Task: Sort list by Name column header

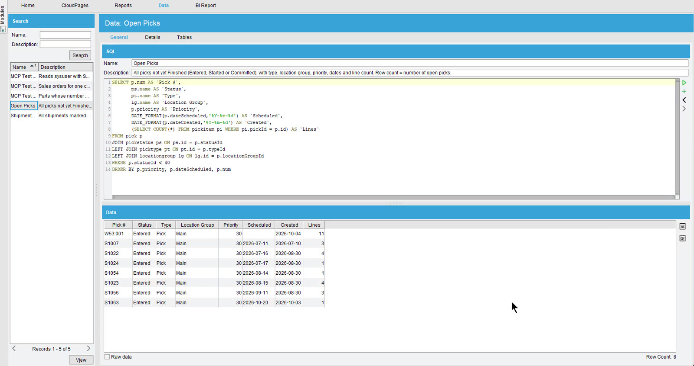Action: (24, 67)
